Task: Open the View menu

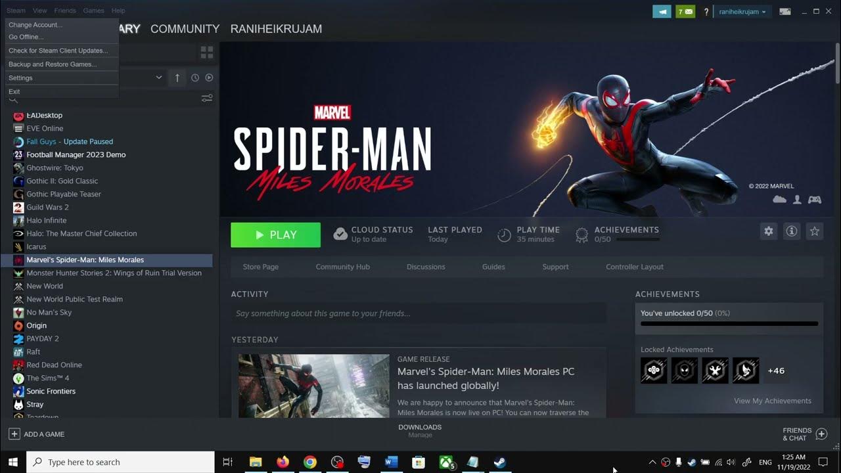Action: 40,11
